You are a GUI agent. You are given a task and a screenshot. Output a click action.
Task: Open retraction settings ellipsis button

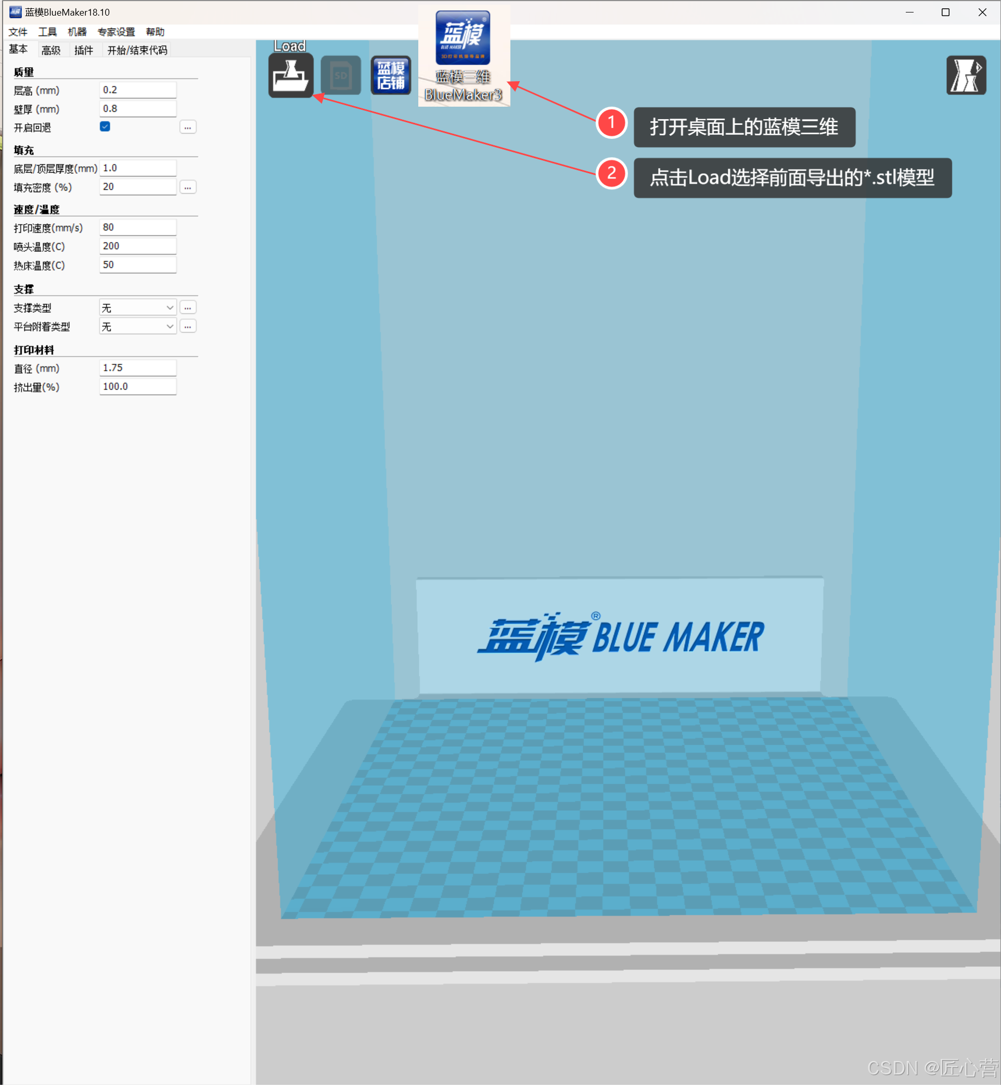(187, 127)
